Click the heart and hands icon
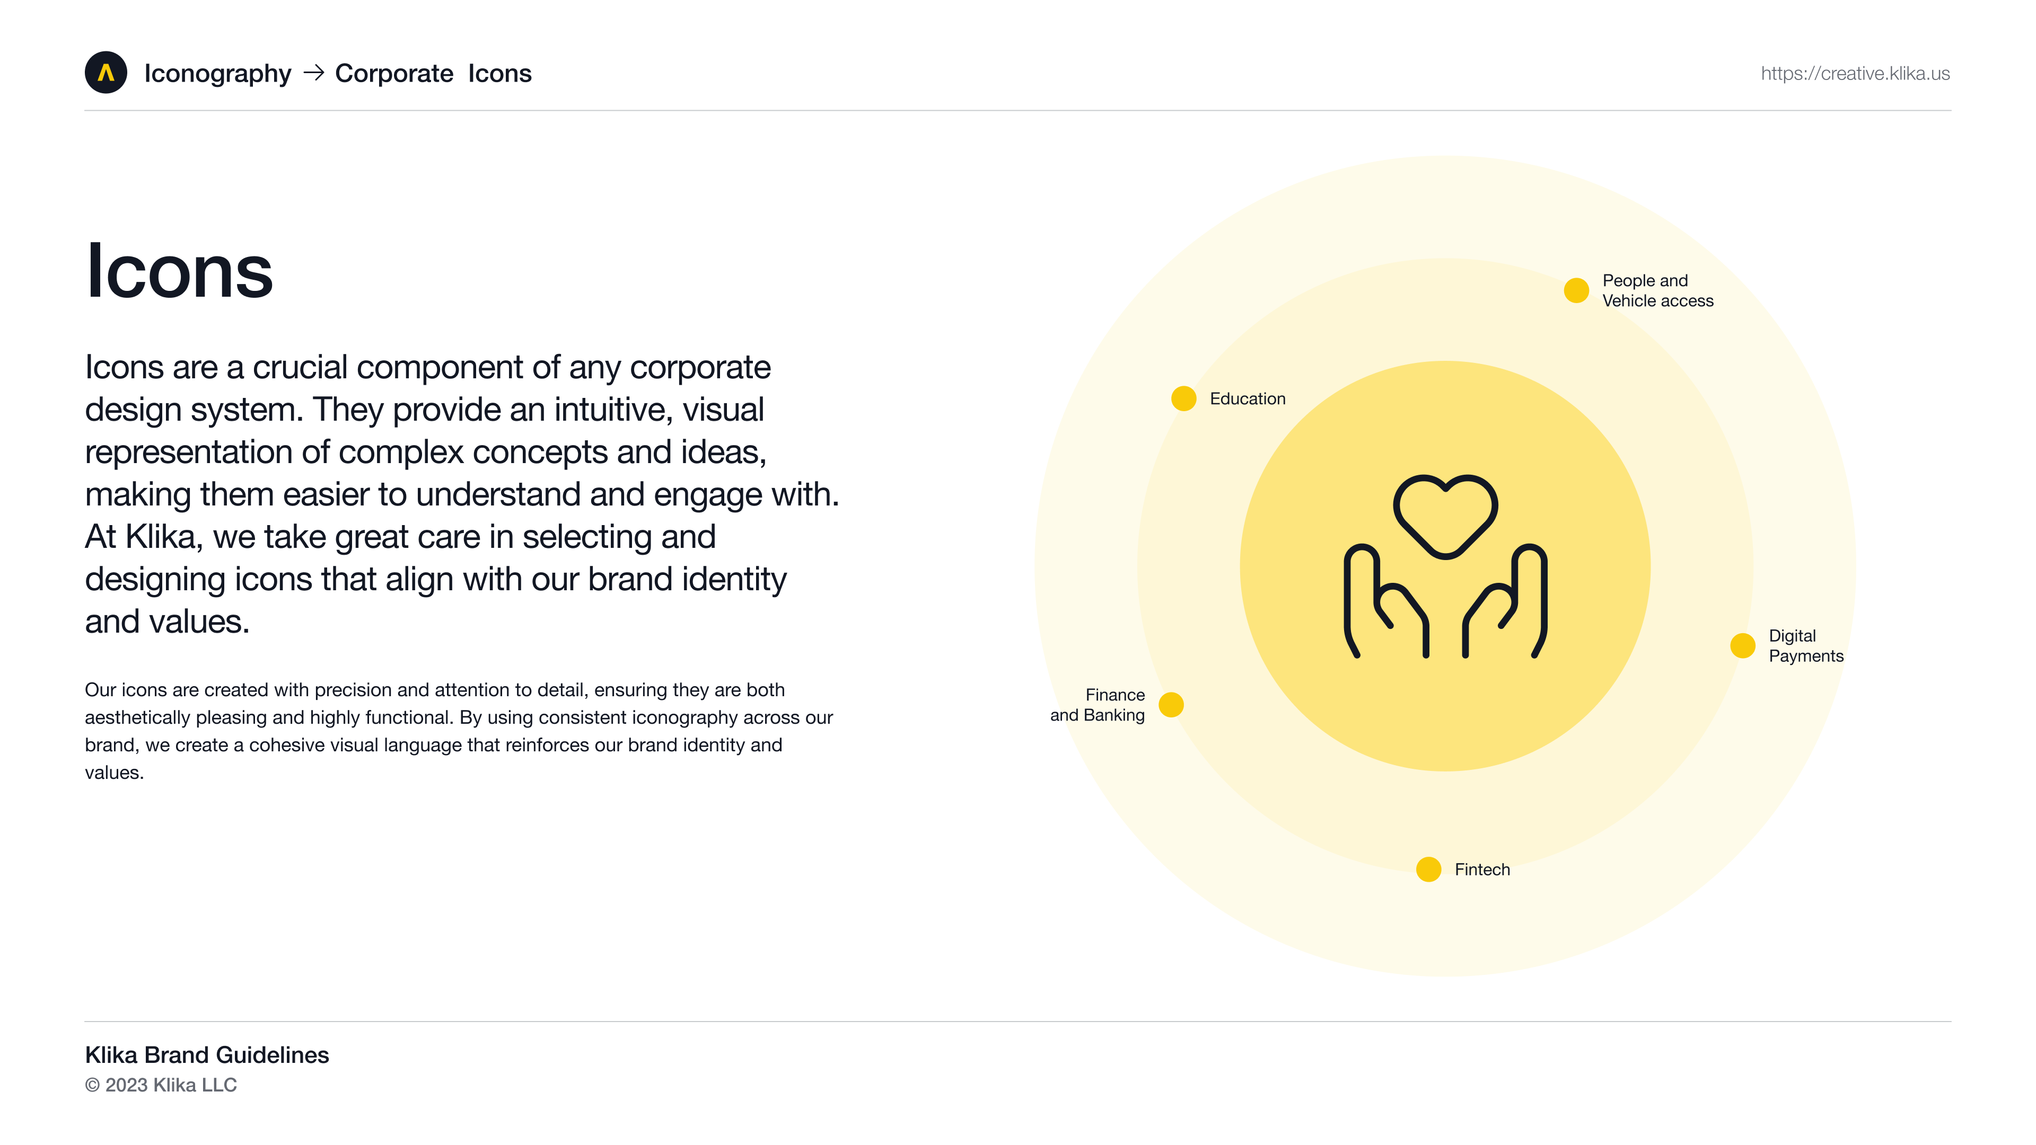Image resolution: width=2036 pixels, height=1145 pixels. coord(1445,566)
